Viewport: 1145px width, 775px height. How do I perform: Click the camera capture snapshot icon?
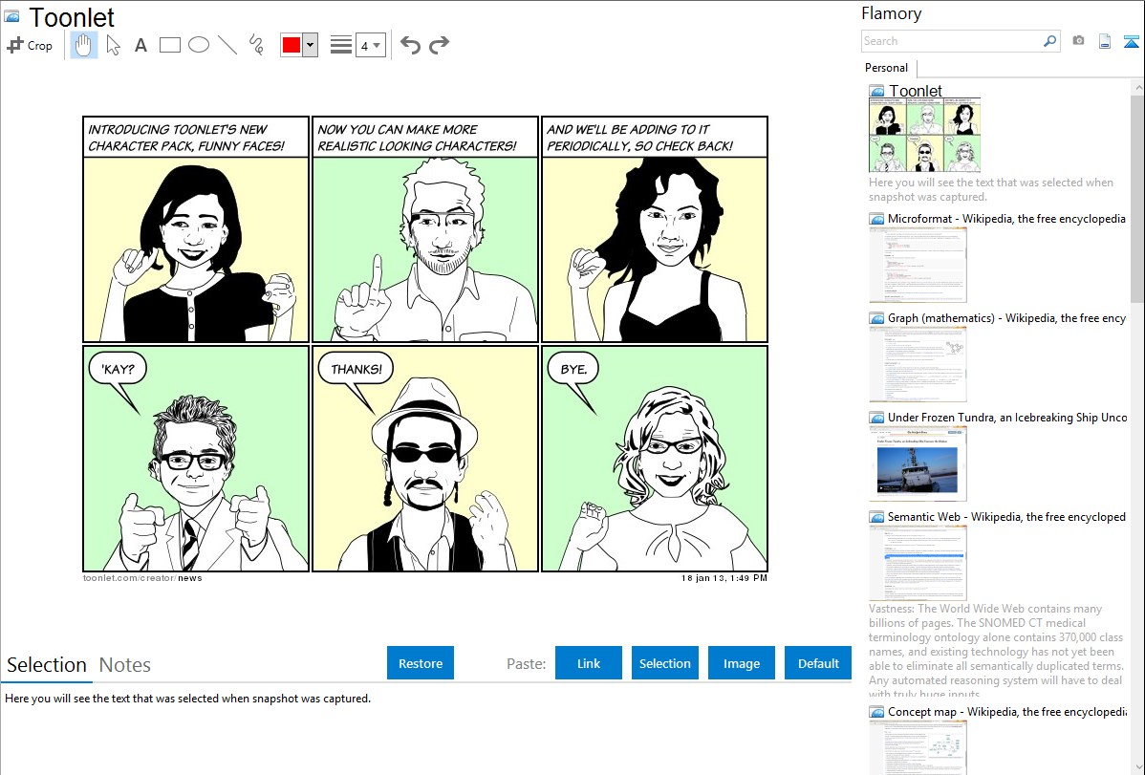pos(1078,41)
